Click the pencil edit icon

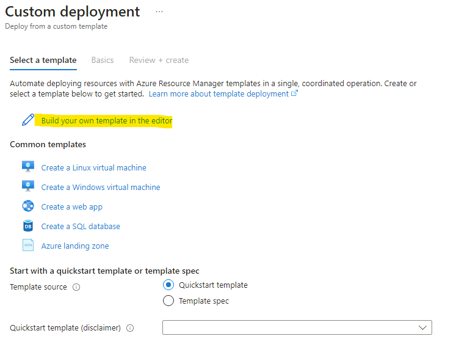pyautogui.click(x=28, y=120)
